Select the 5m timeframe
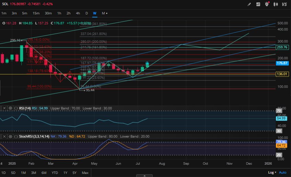 (x=24, y=13)
